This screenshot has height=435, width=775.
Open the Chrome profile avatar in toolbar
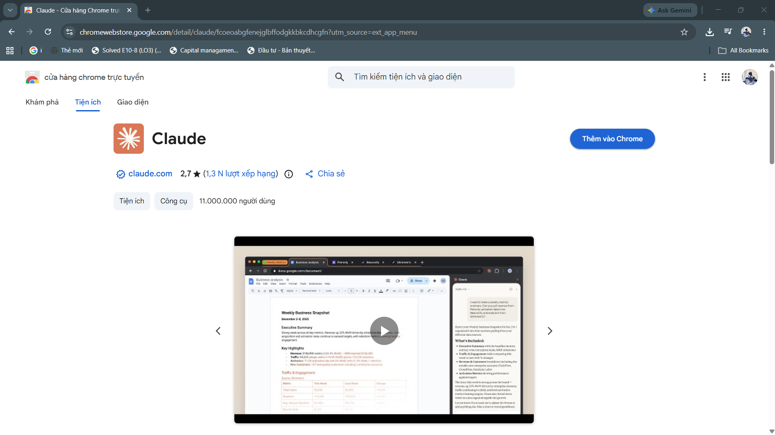[746, 32]
